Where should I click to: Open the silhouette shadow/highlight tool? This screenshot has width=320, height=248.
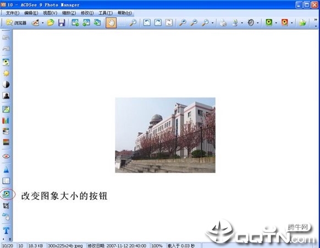[6, 95]
